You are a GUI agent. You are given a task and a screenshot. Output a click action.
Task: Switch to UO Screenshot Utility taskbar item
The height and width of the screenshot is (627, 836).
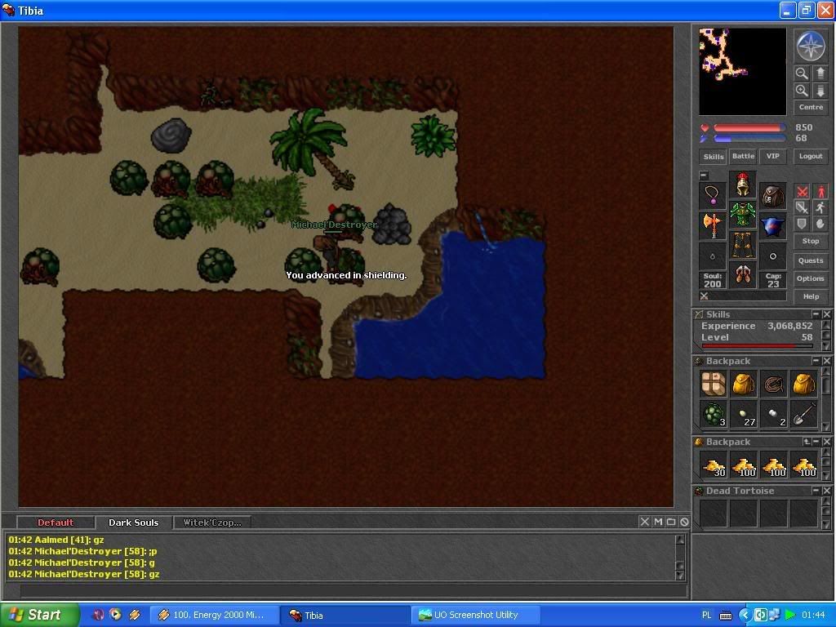click(476, 615)
